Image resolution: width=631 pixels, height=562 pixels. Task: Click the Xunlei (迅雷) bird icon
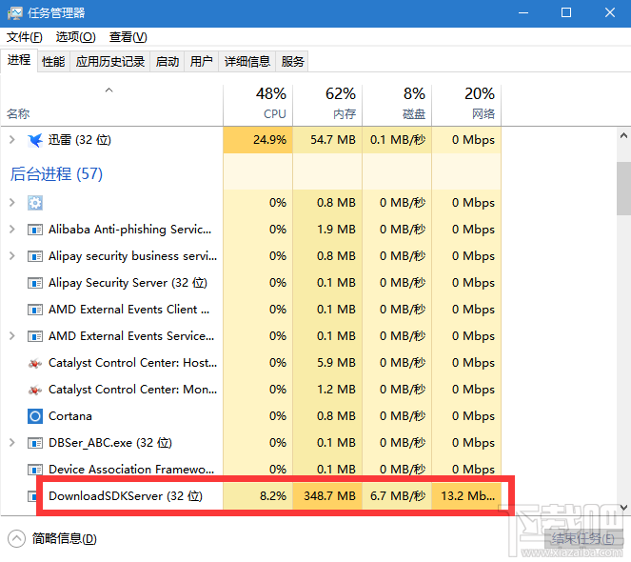35,140
